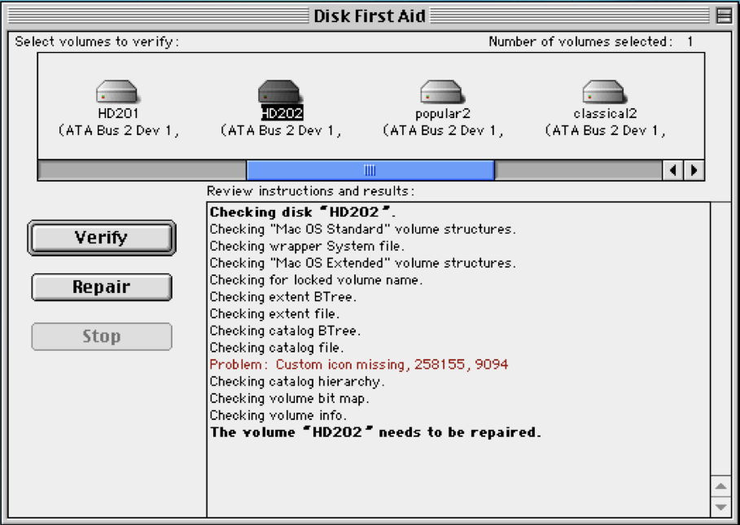740x525 pixels.
Task: Click scrollbar track right of blue thumb
Action: point(576,170)
